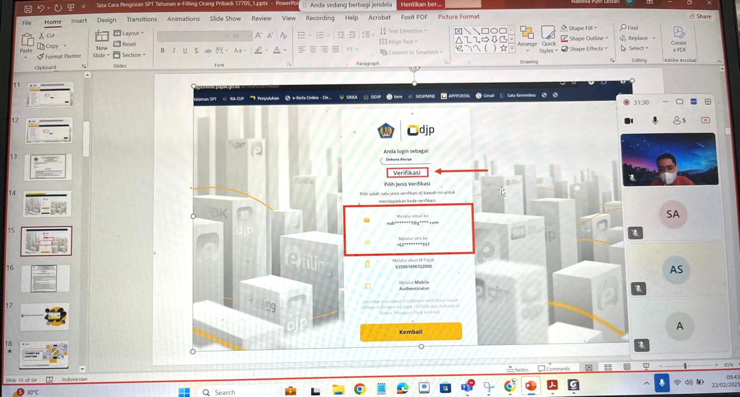Insert a New Slide
The width and height of the screenshot is (740, 397).
pos(102,44)
